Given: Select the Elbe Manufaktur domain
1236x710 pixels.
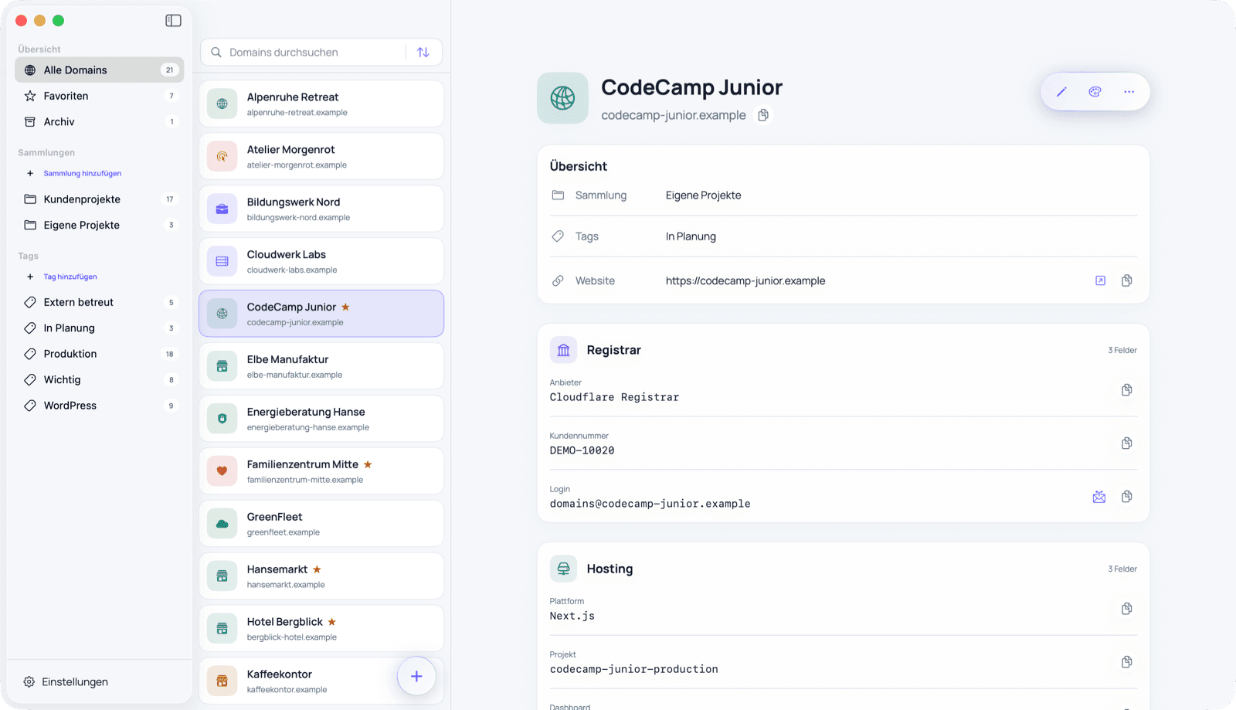Looking at the screenshot, I should tap(321, 366).
